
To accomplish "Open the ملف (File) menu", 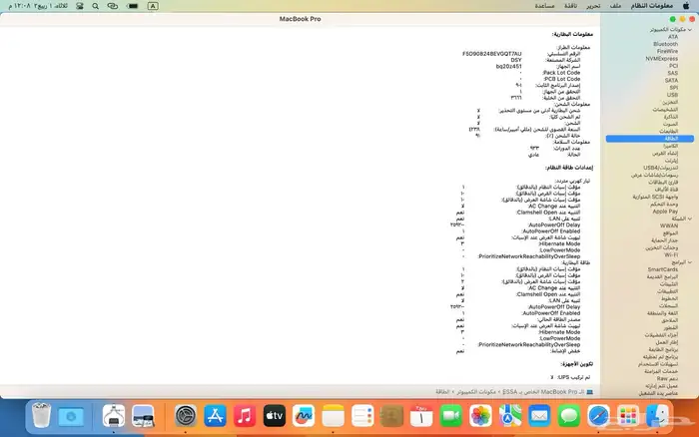I will click(x=616, y=6).
